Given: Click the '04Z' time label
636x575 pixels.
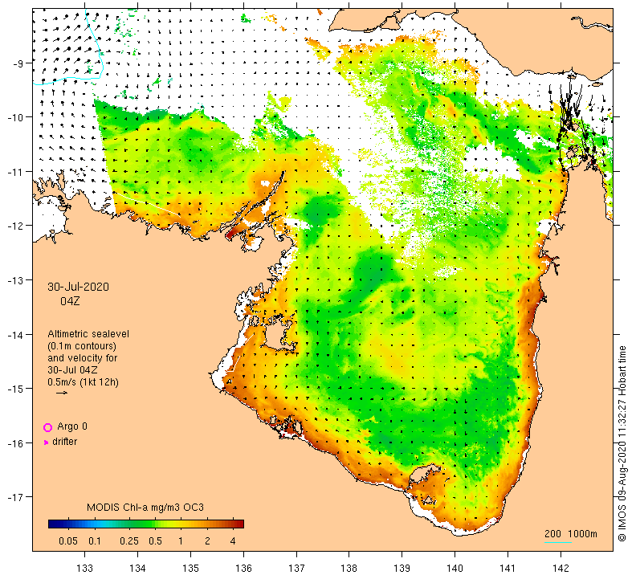Looking at the screenshot, I should [70, 301].
